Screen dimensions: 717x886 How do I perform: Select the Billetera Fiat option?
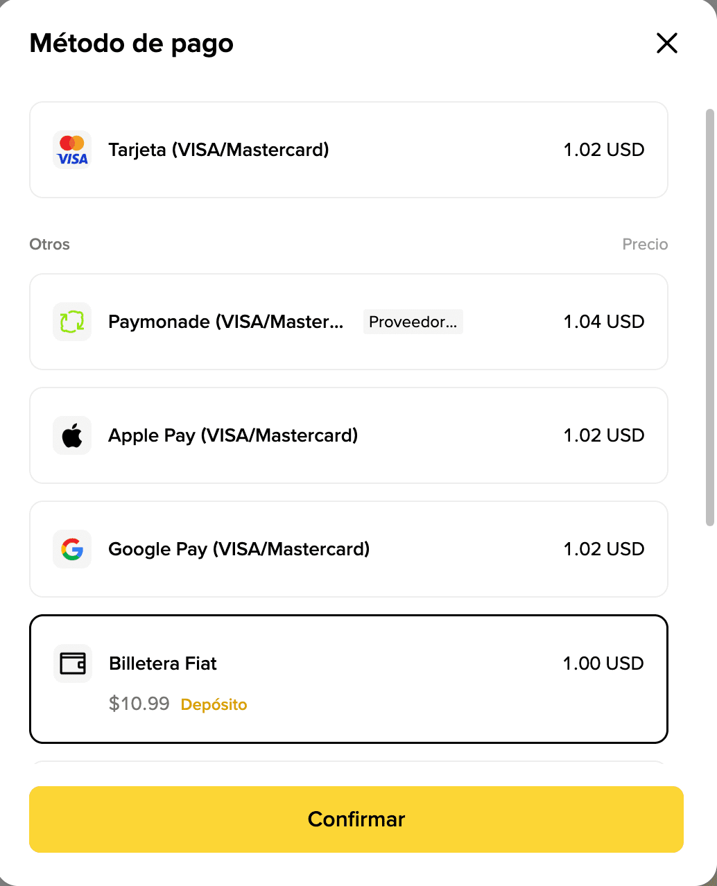coord(163,663)
